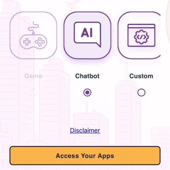The height and width of the screenshot is (170, 170).
Task: Click the round action buttons on the gamepad
Action: click(40, 42)
